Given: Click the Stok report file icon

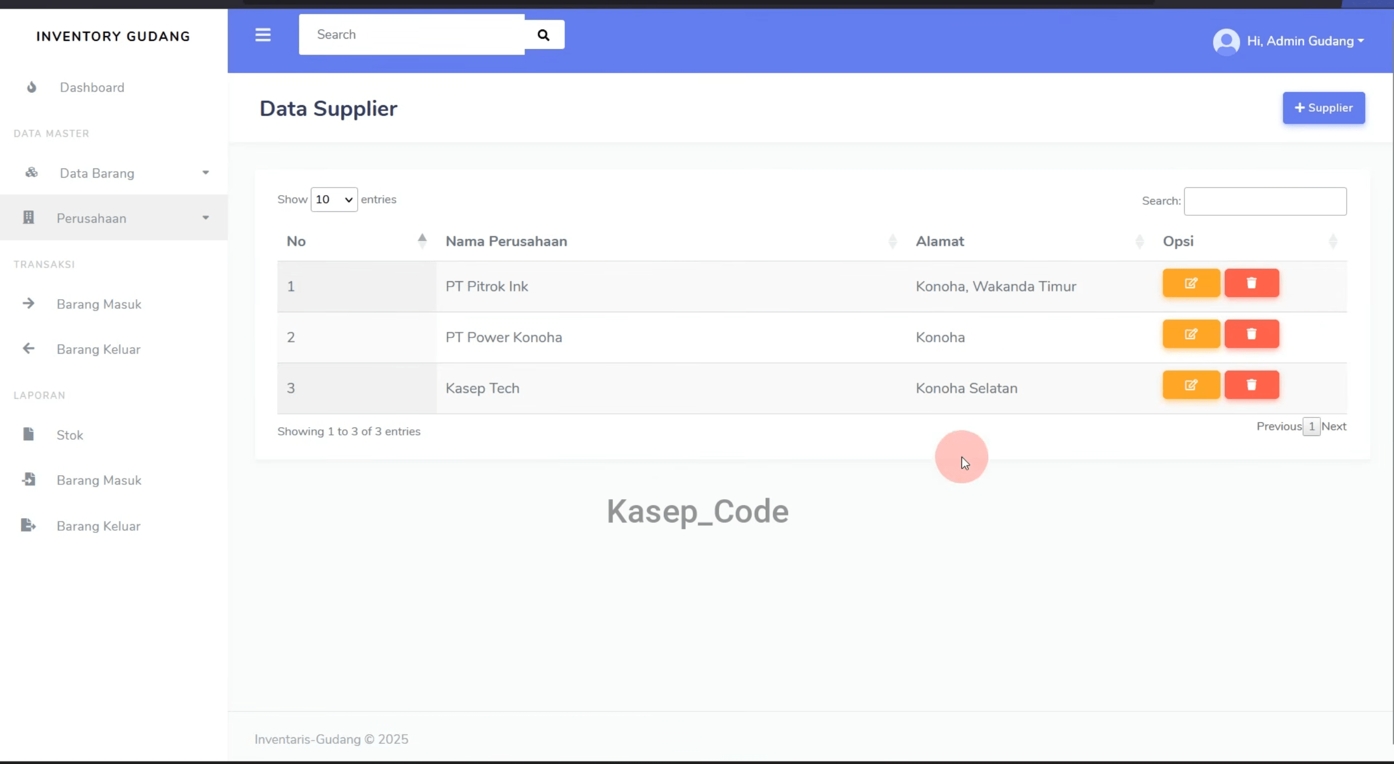Looking at the screenshot, I should 28,434.
